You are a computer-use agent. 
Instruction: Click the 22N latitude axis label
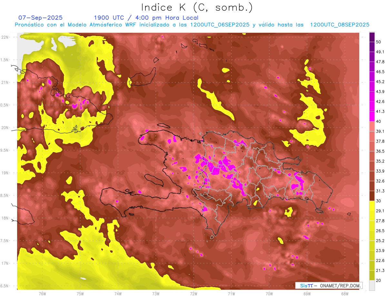5,37
